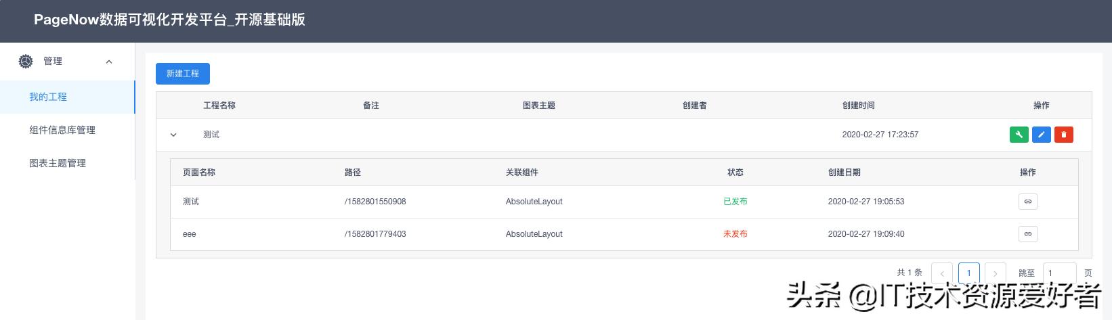This screenshot has width=1112, height=320.
Task: Click the PageNow platform title
Action: coord(169,20)
